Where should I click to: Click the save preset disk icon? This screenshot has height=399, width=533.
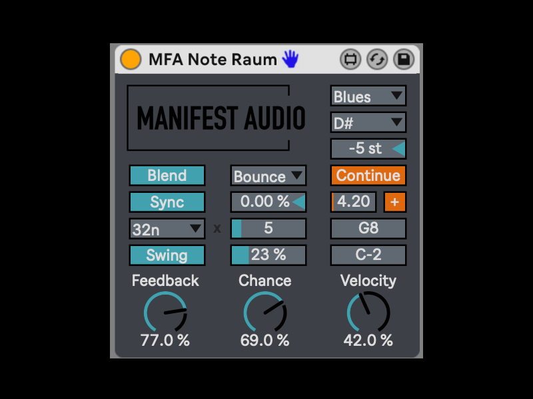(x=402, y=59)
